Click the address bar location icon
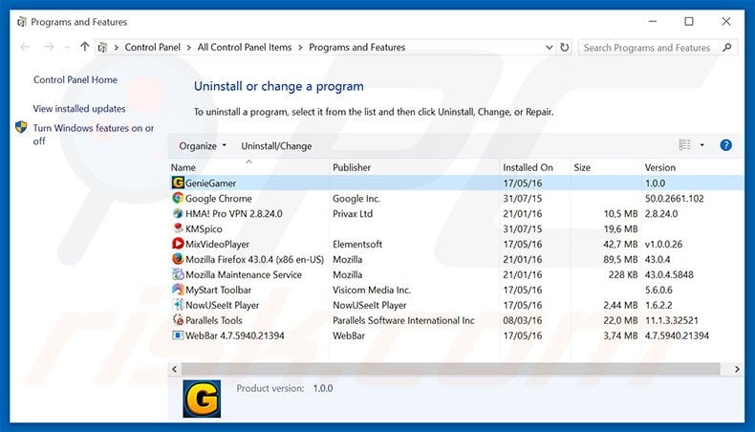Image resolution: width=755 pixels, height=432 pixels. 102,47
